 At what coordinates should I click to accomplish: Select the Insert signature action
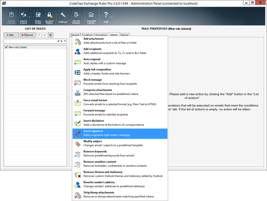tap(120, 133)
